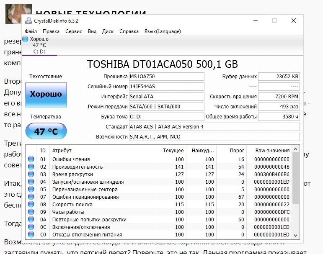The image size is (323, 254).
Task: Click the Режим передачи field SATA/600
Action: click(166, 107)
